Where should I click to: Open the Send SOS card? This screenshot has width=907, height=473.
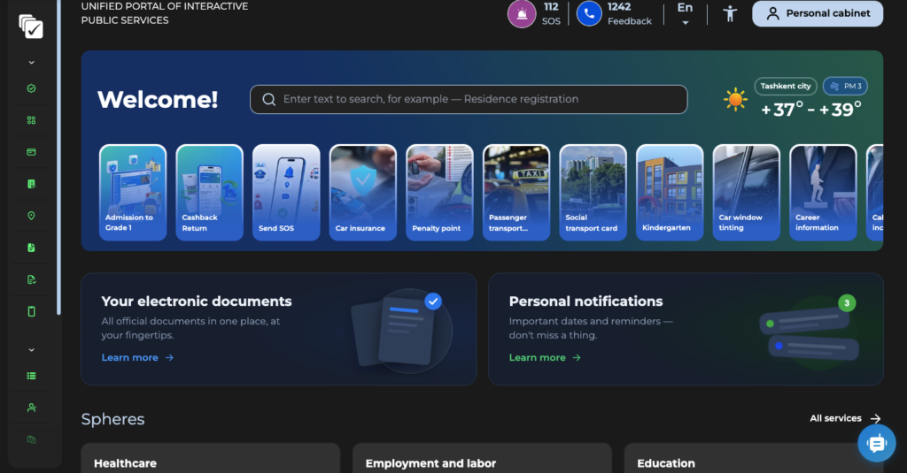point(286,193)
